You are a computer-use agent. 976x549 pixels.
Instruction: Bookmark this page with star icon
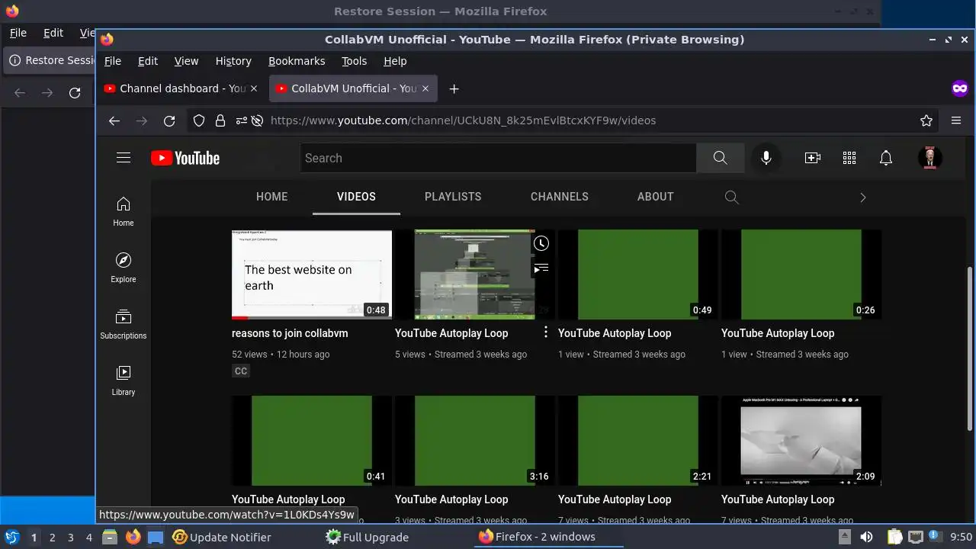coord(926,120)
